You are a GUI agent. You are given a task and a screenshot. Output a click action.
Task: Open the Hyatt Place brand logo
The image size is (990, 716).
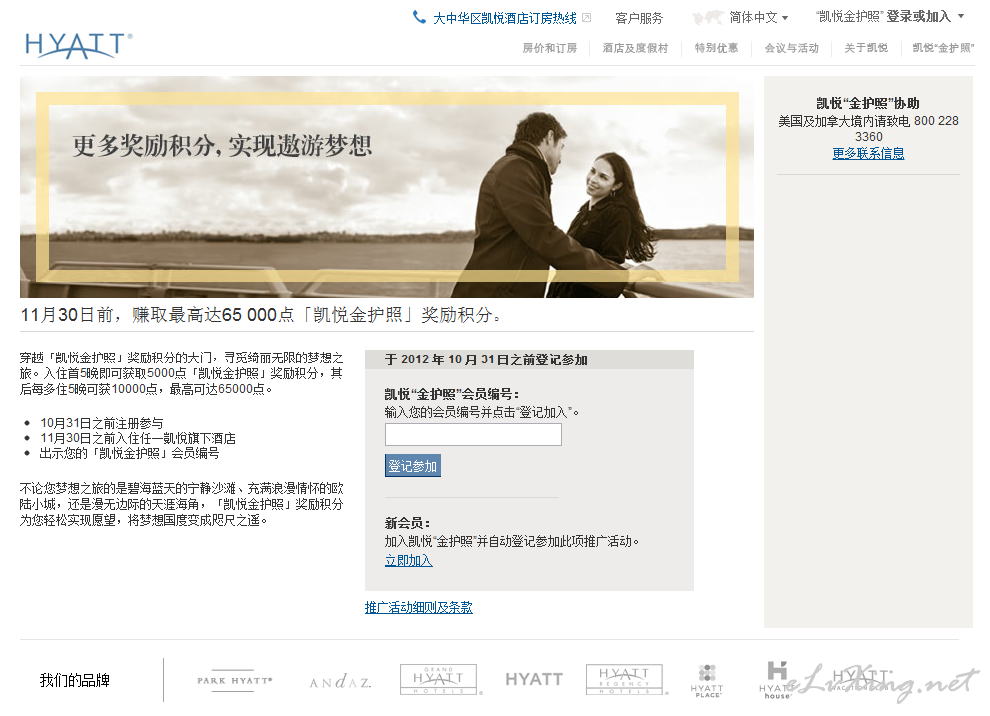(x=707, y=681)
